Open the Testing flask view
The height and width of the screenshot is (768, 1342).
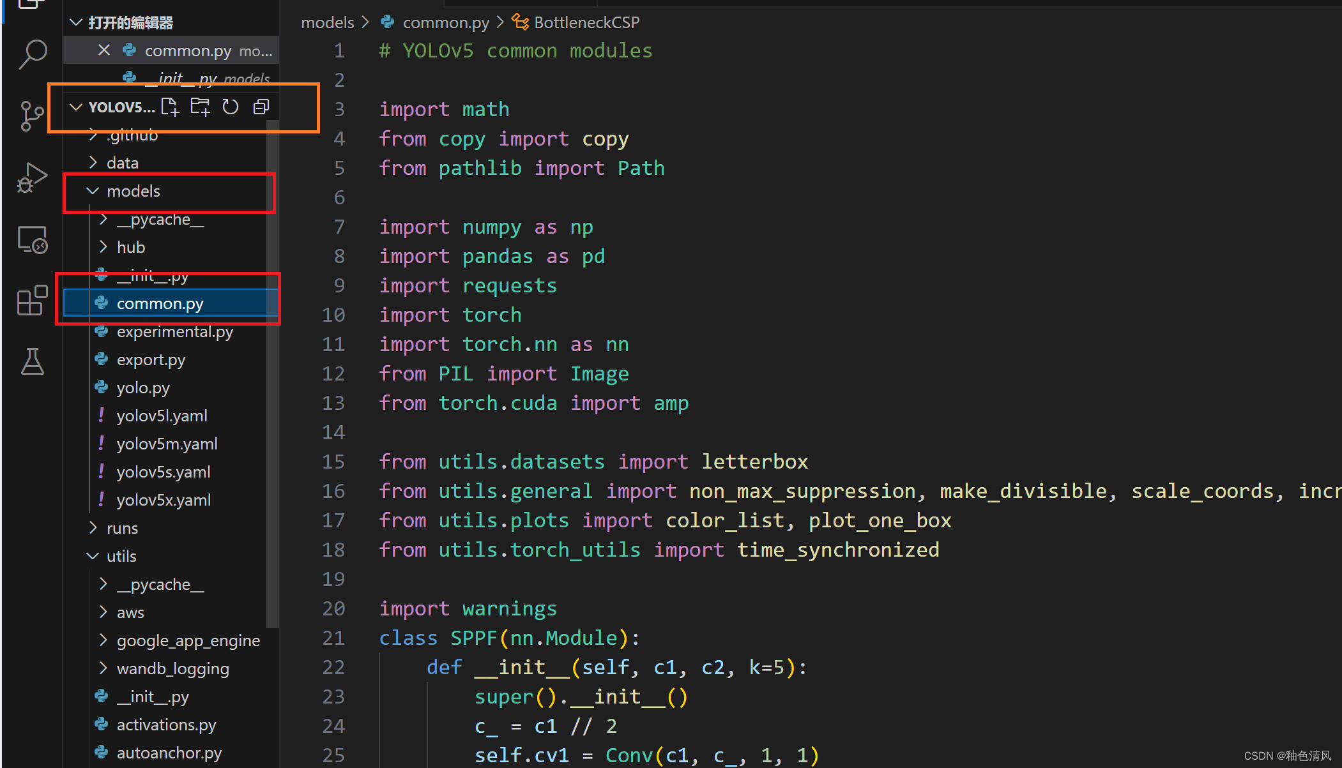point(32,361)
